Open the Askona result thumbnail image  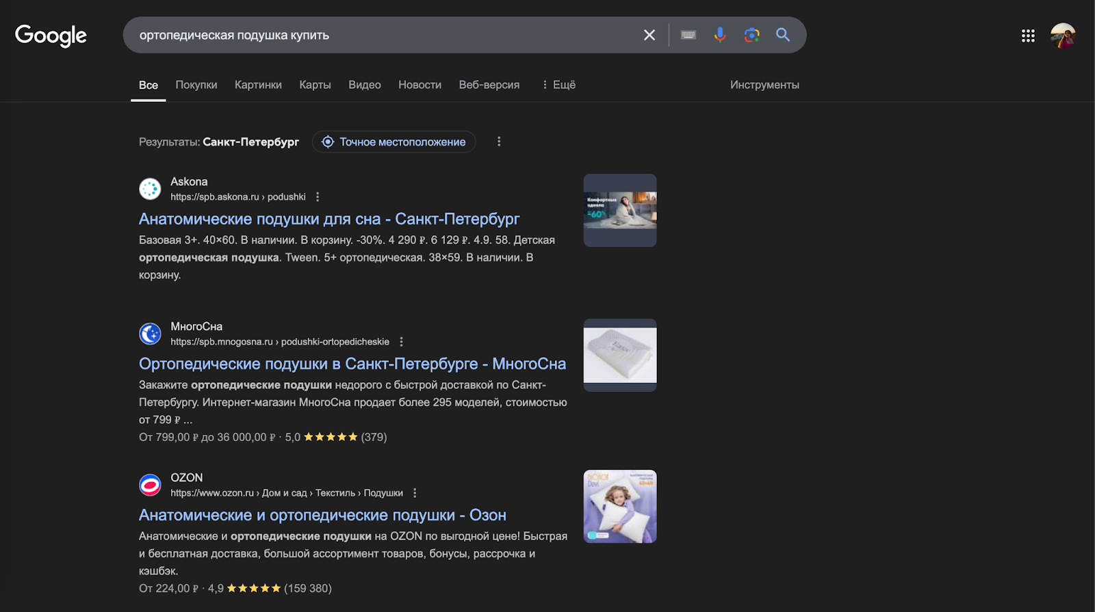620,210
